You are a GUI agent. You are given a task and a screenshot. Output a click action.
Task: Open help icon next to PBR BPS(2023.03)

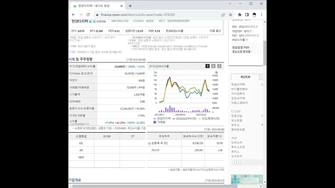pos(258,35)
